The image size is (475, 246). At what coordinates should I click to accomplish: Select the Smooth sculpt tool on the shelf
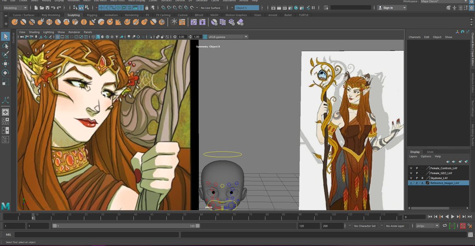point(24,22)
